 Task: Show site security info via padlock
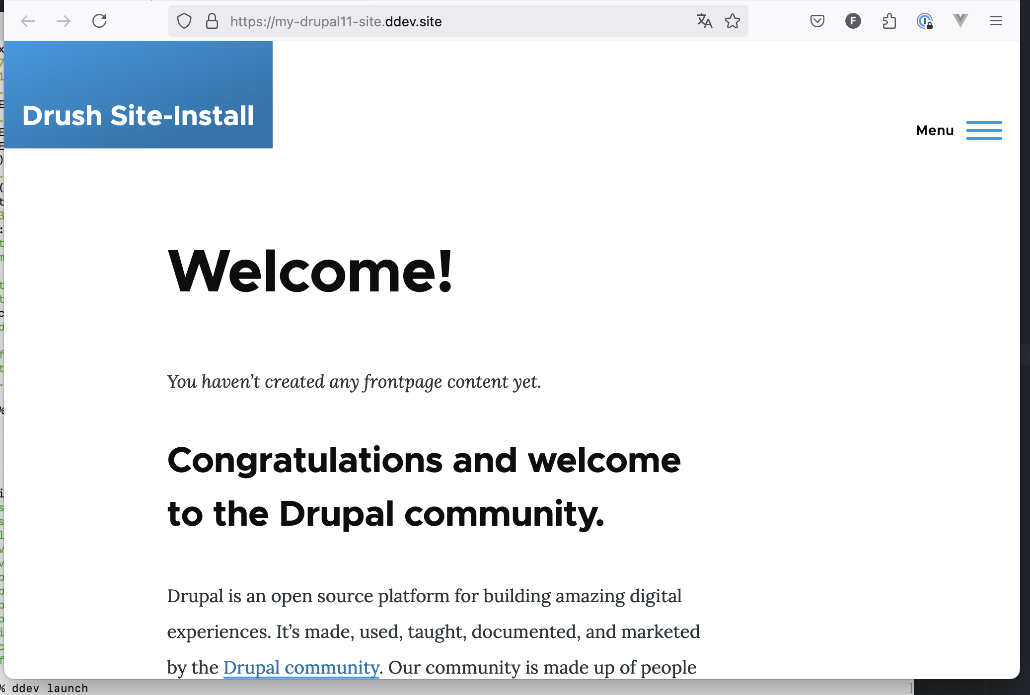[212, 21]
